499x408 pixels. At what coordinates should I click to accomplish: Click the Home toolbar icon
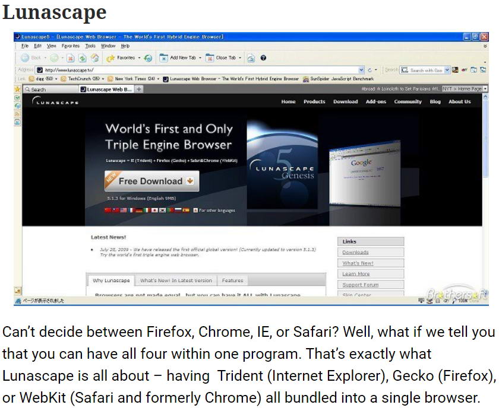click(93, 58)
